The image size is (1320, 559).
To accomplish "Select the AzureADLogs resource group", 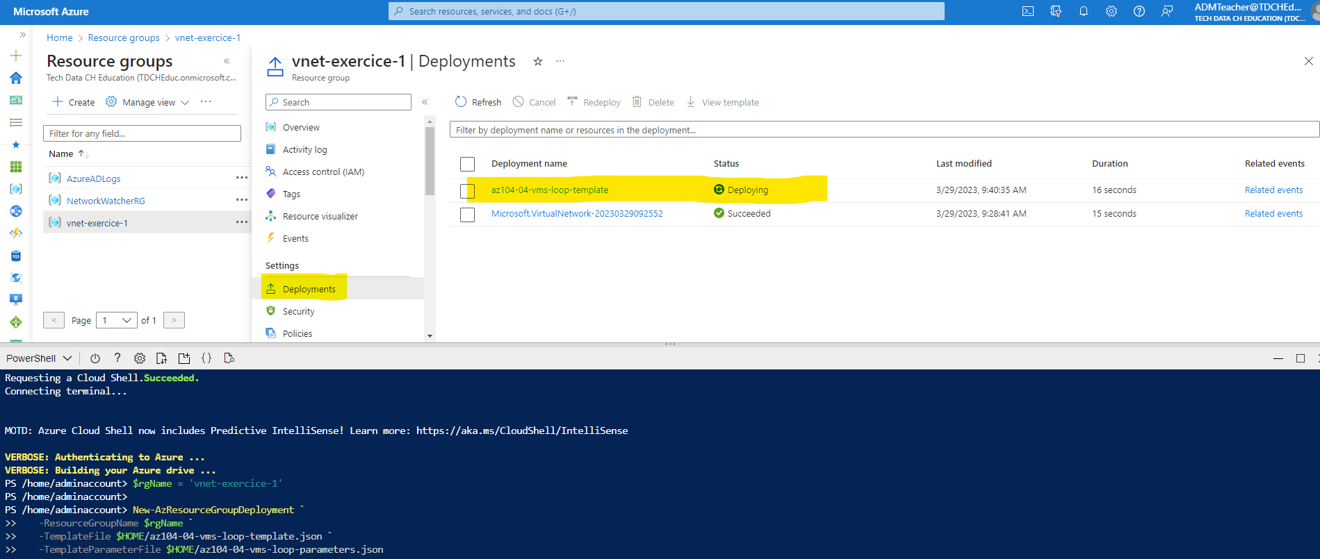I will [94, 178].
